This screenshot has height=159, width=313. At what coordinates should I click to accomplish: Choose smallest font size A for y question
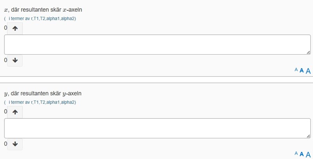(x=296, y=154)
